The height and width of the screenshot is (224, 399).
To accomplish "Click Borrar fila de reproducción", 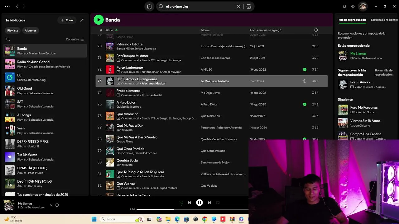I will pyautogui.click(x=383, y=72).
